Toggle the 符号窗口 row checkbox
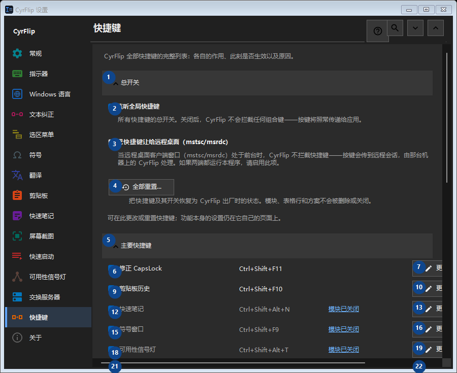Screen dimensions: 457x373 click(112, 329)
